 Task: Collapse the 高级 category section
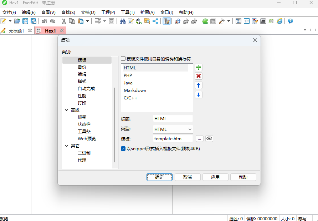(x=66, y=110)
